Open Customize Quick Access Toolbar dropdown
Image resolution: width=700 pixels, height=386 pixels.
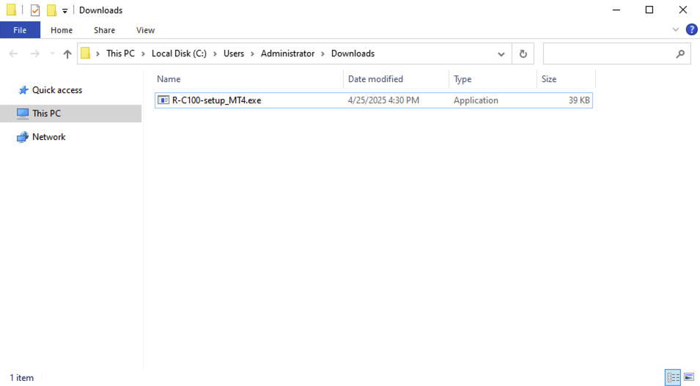point(65,10)
